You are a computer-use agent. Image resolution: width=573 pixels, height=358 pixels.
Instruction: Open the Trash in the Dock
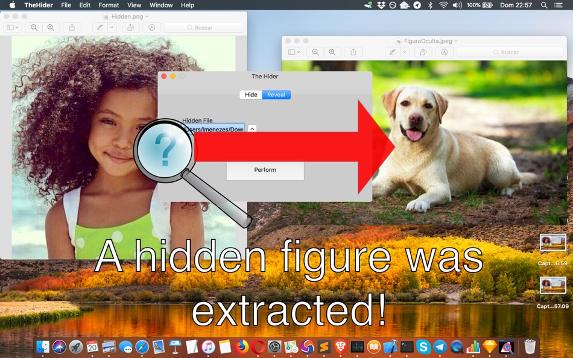pos(530,347)
